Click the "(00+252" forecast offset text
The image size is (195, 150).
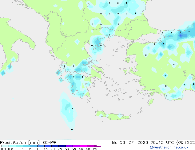coord(185,143)
